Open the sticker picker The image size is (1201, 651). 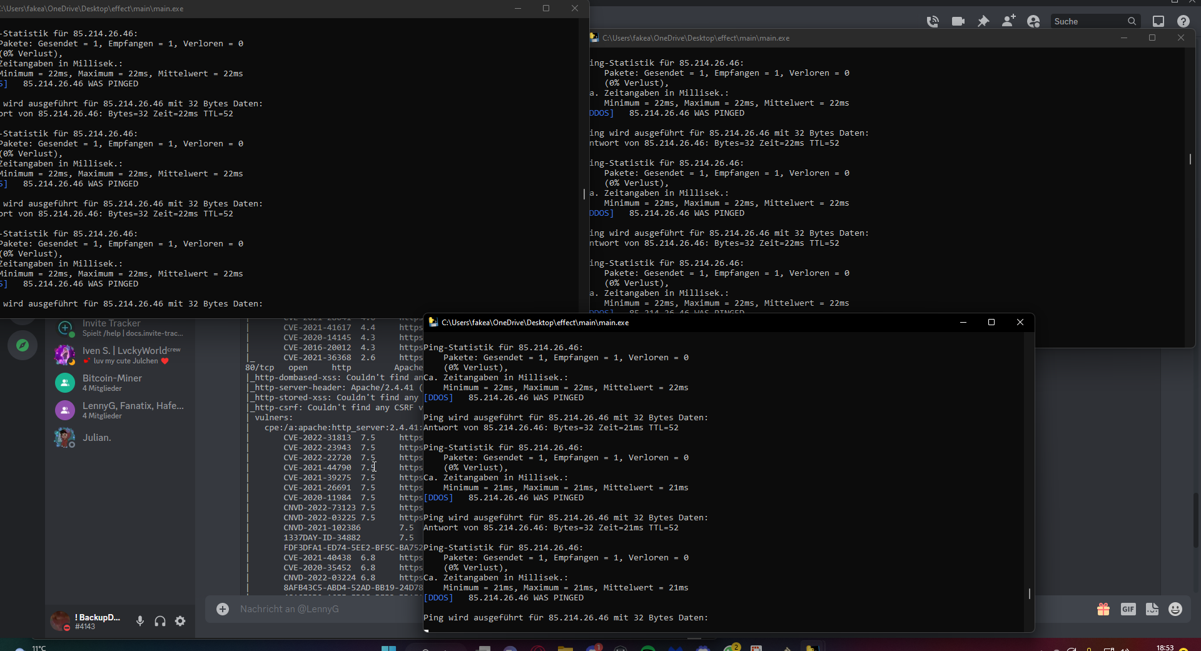pos(1152,609)
